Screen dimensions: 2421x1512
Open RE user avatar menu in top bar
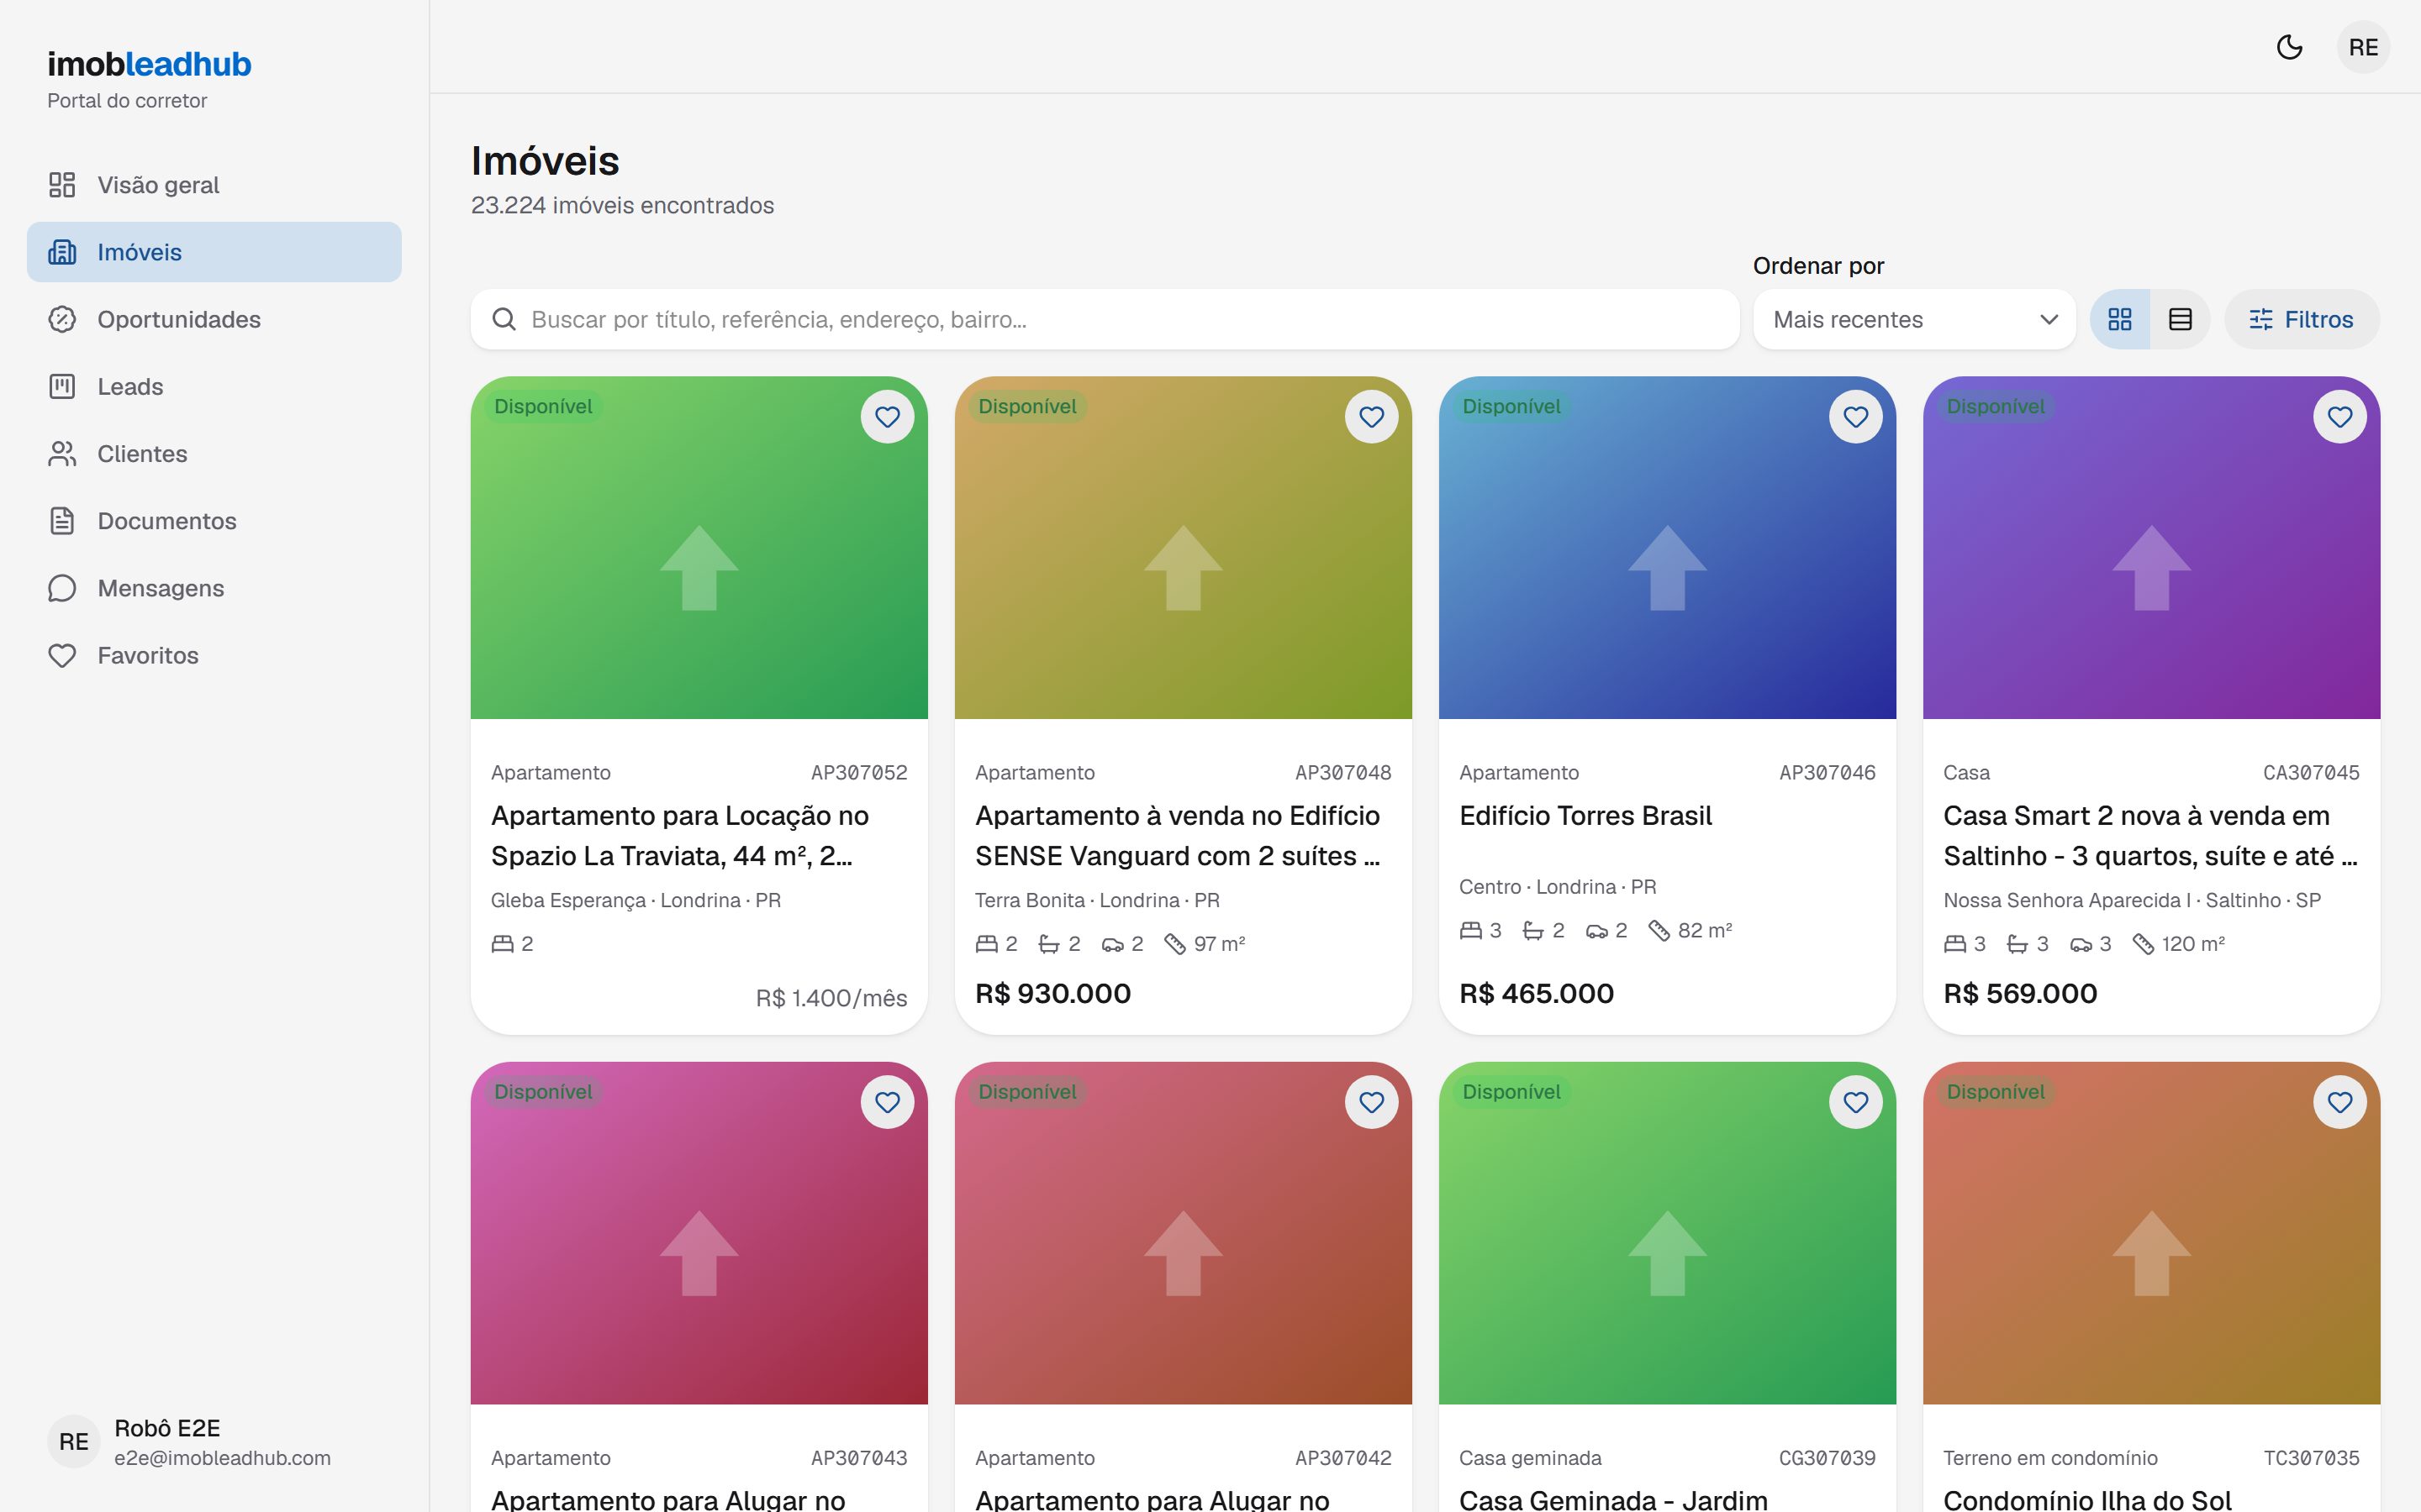2363,47
